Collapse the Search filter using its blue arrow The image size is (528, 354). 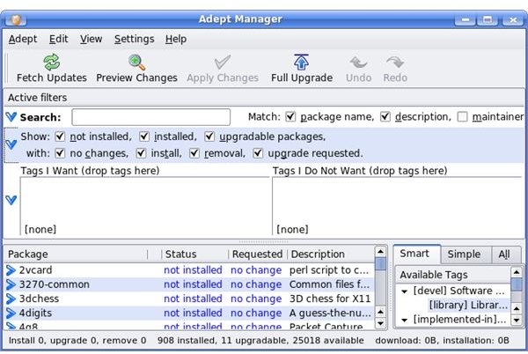pos(11,117)
